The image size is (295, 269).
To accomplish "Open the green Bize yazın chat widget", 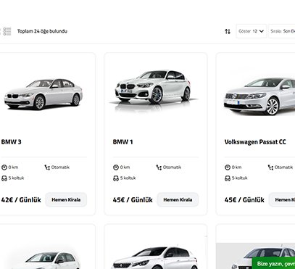I will [x=273, y=263].
